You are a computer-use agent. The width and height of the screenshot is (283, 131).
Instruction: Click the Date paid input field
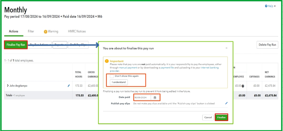pos(143,97)
